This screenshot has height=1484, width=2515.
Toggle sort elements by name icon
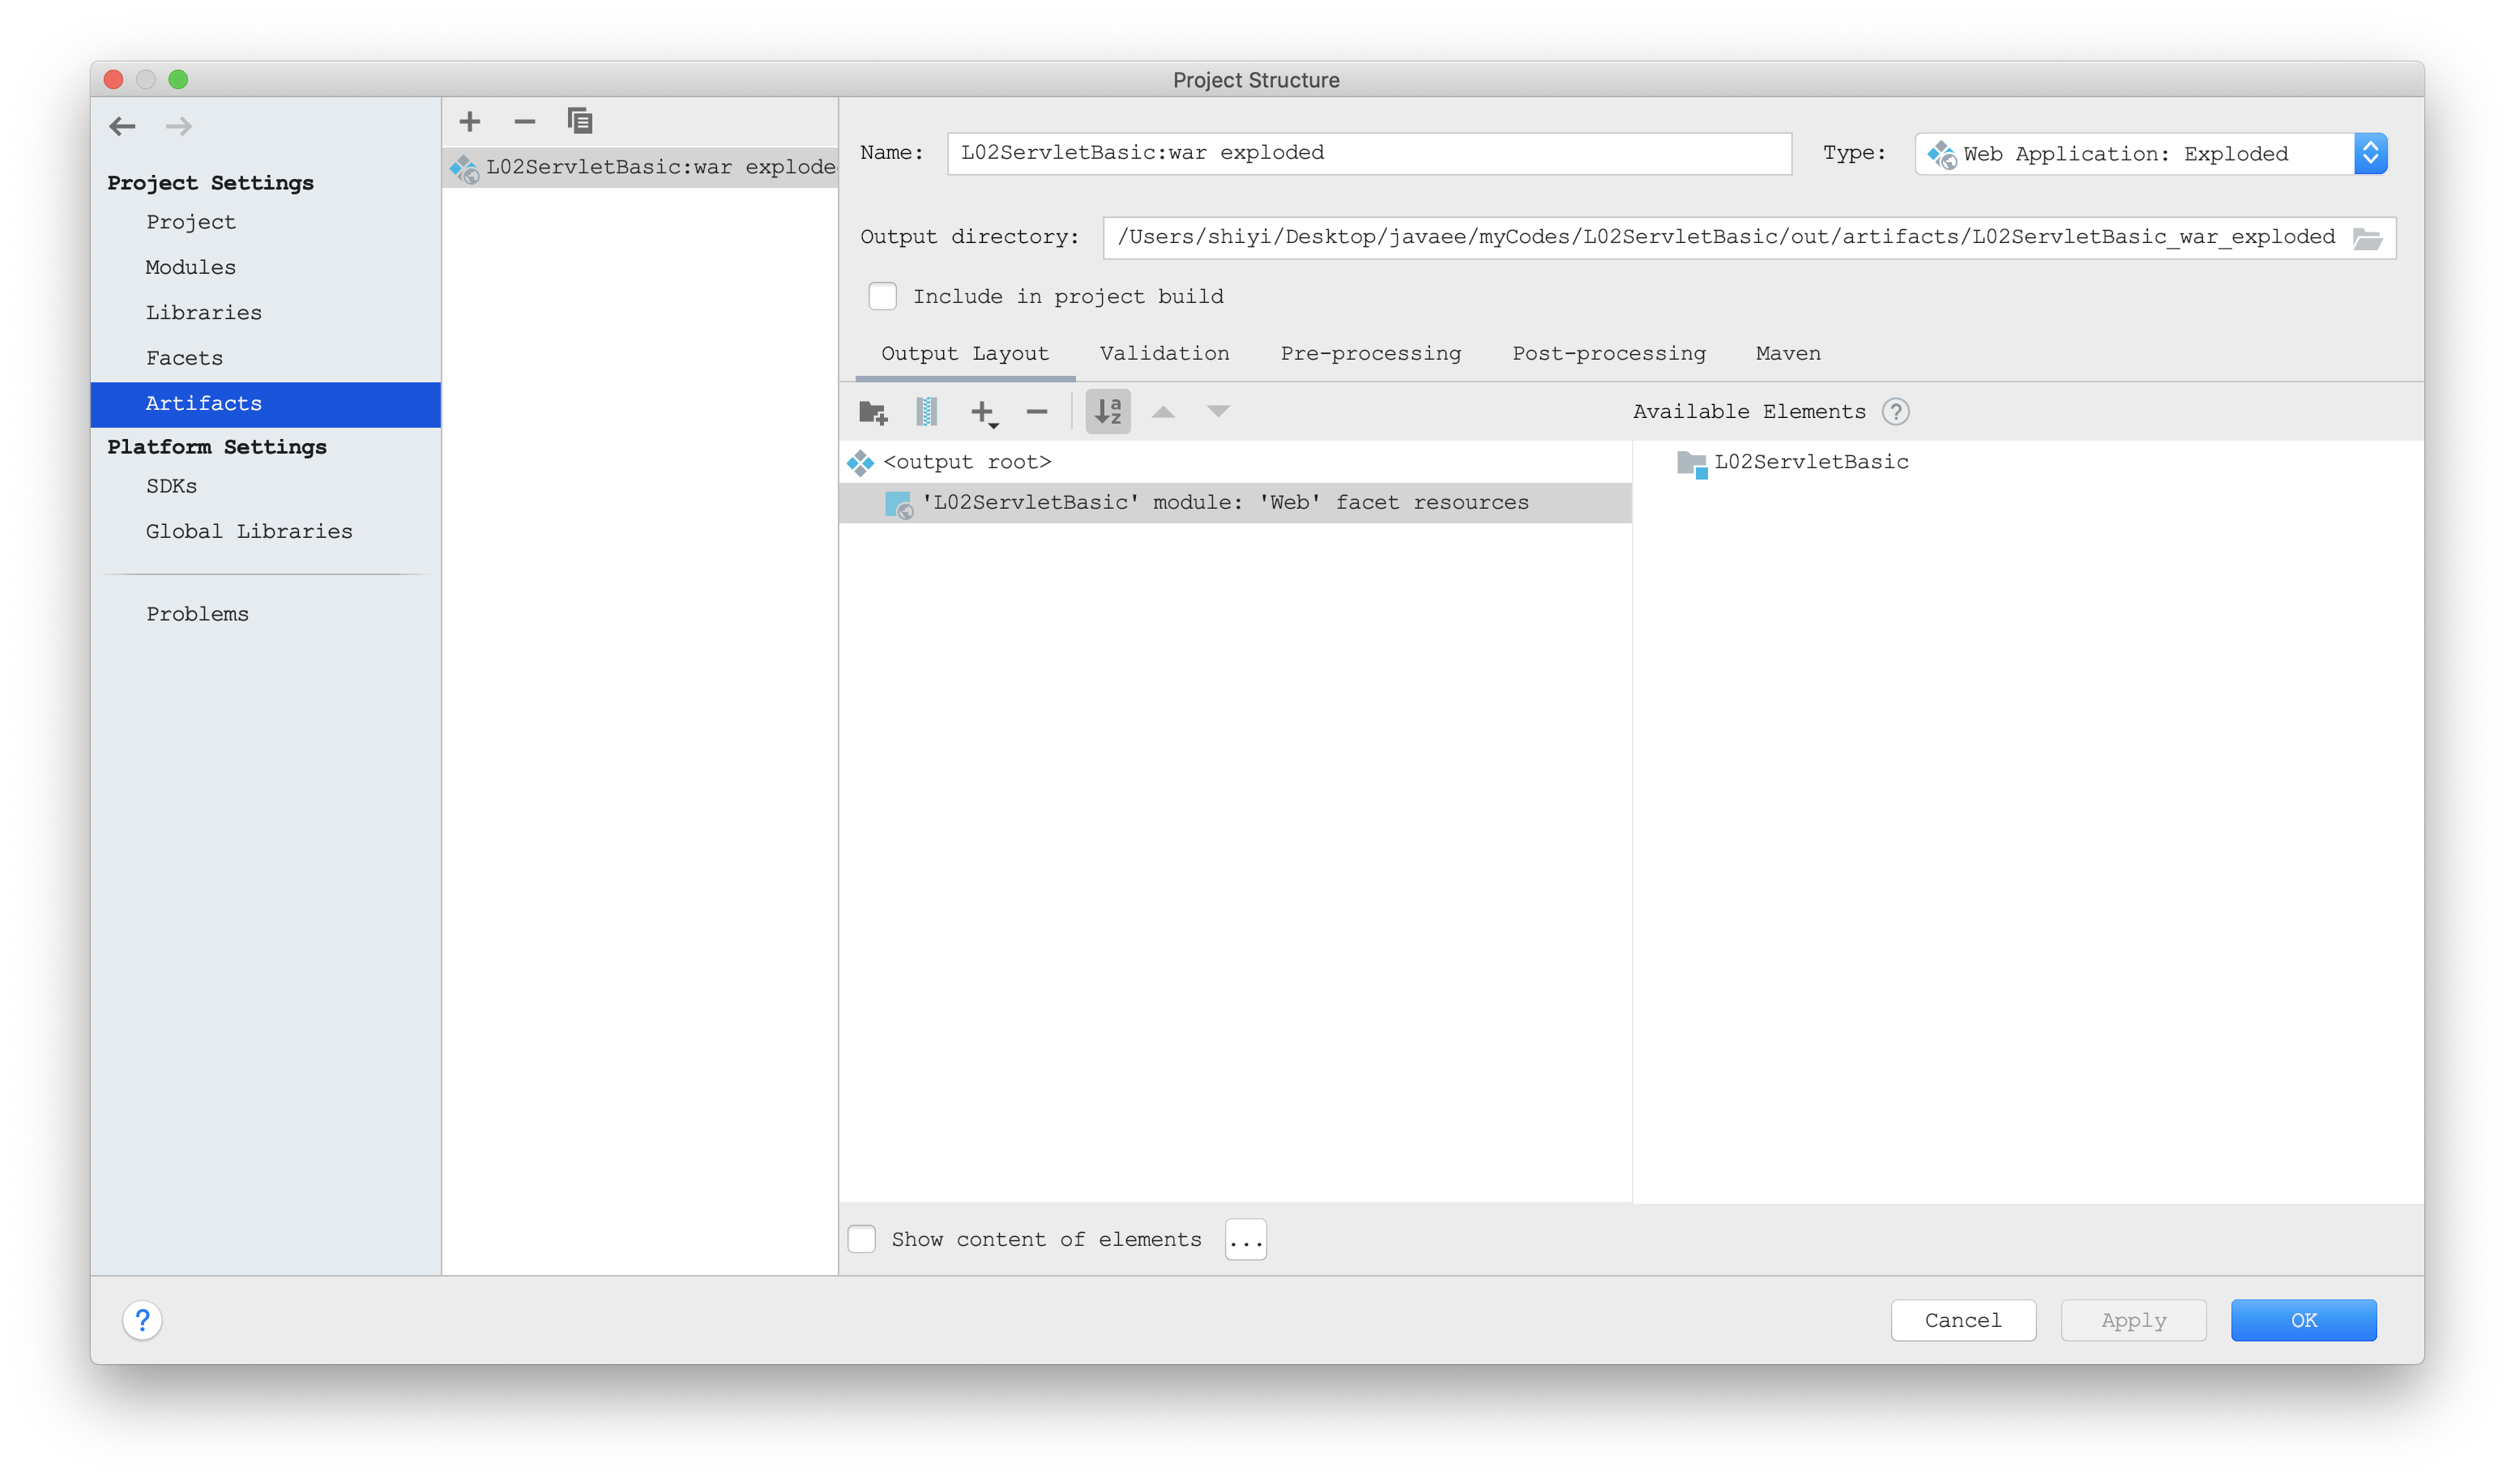(1108, 412)
